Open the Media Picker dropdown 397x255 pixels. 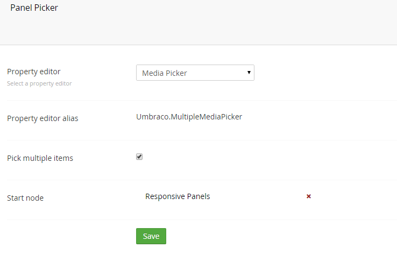(195, 73)
